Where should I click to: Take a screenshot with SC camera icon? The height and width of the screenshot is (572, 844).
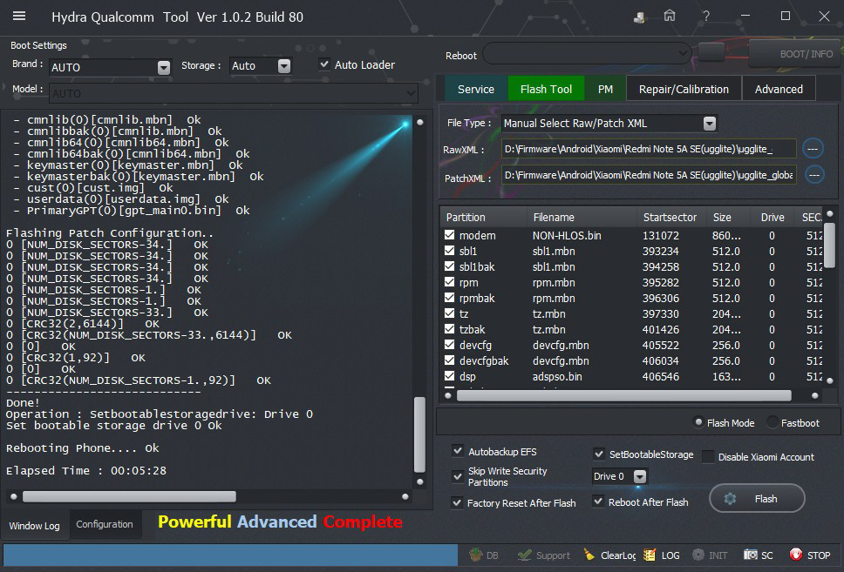click(x=751, y=555)
